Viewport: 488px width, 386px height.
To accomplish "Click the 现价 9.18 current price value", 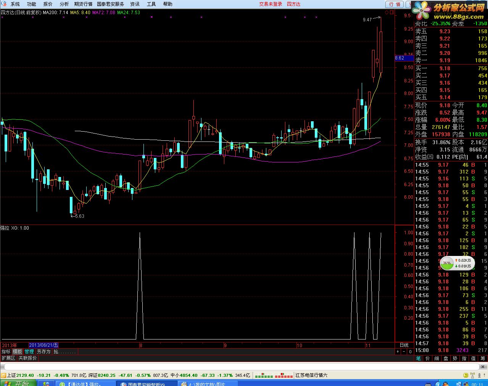I will (445, 105).
